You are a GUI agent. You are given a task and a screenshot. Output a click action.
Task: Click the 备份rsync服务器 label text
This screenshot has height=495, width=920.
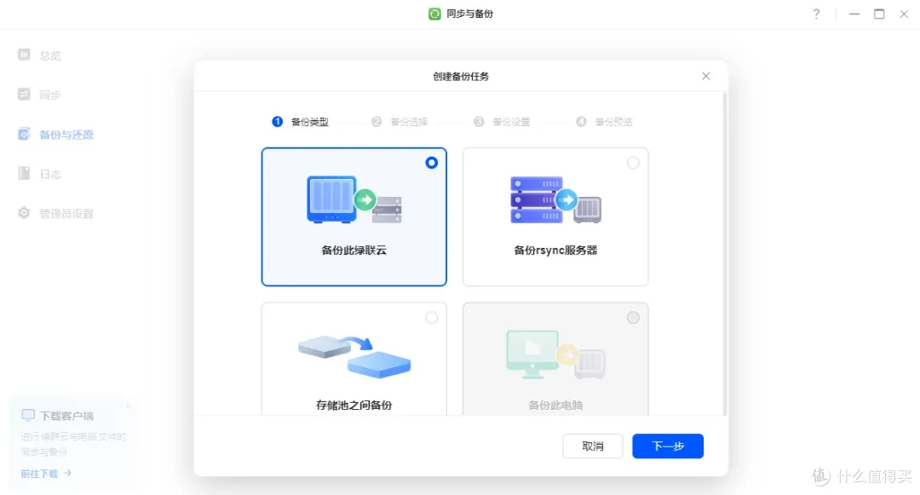coord(555,250)
